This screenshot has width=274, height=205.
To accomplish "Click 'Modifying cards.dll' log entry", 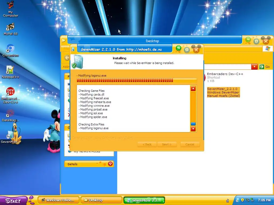I will click(x=92, y=94).
